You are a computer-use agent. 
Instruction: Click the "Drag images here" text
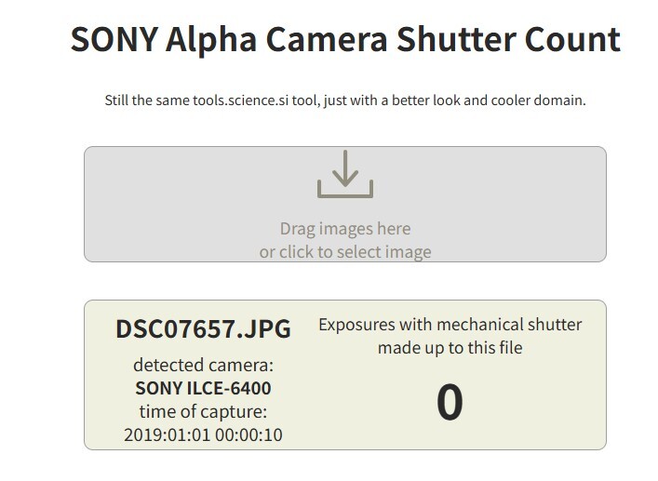[345, 229]
